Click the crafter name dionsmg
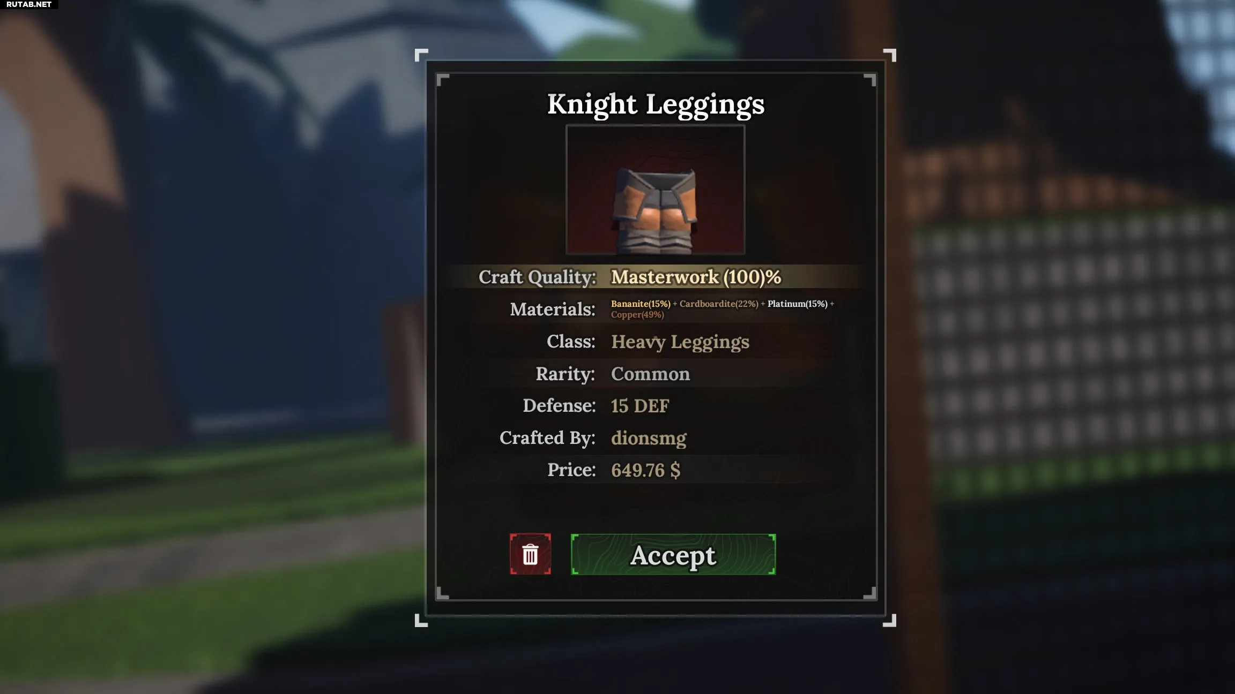The height and width of the screenshot is (694, 1235). click(x=649, y=438)
